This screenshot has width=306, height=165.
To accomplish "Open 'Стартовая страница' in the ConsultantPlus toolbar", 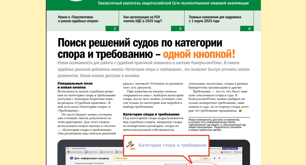I will coord(75,152).
